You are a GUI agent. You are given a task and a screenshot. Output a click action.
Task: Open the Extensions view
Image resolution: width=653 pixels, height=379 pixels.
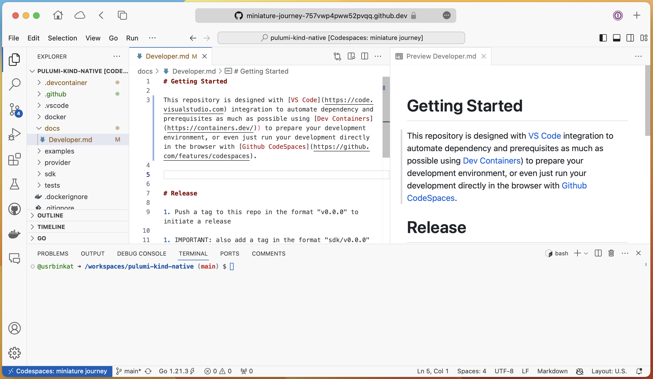[x=15, y=159]
